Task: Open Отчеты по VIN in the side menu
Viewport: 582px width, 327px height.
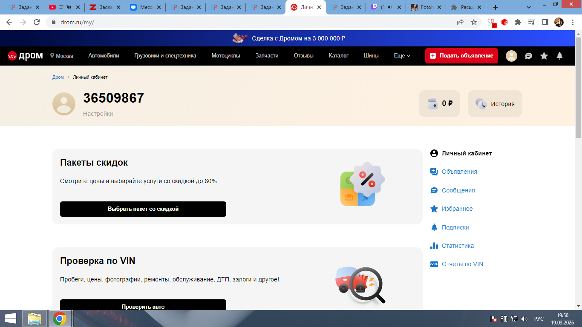Action: point(457,264)
